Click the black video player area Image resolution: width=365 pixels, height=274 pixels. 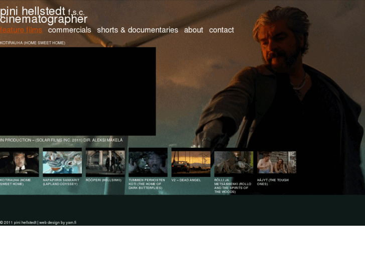click(x=78, y=91)
